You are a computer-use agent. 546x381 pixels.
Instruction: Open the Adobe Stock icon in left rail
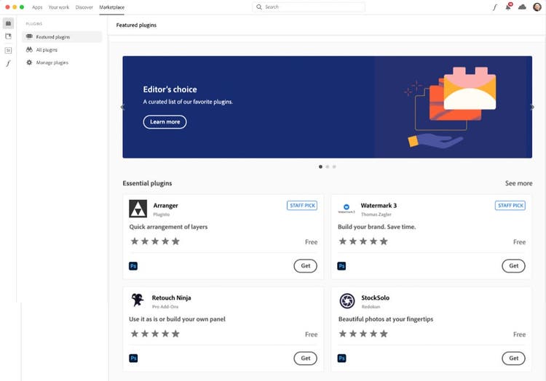pos(8,50)
